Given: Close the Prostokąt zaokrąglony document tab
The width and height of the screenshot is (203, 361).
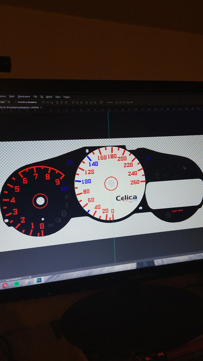Looking at the screenshot, I should (41, 107).
